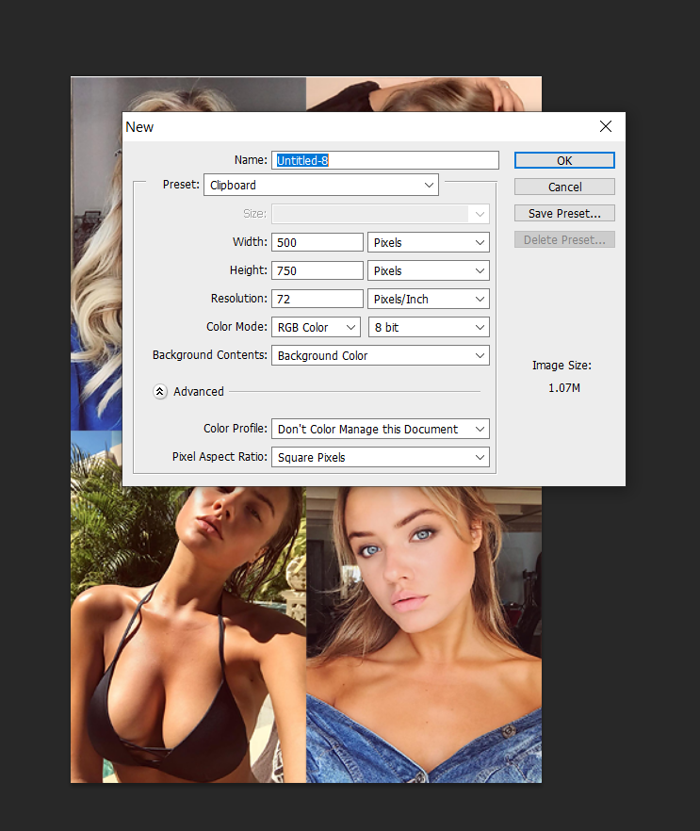
Task: Click the 1.07M image size value
Action: [563, 388]
